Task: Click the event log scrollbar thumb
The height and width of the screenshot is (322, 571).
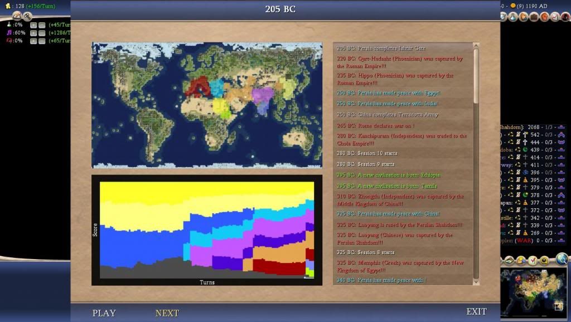Action: point(476,76)
